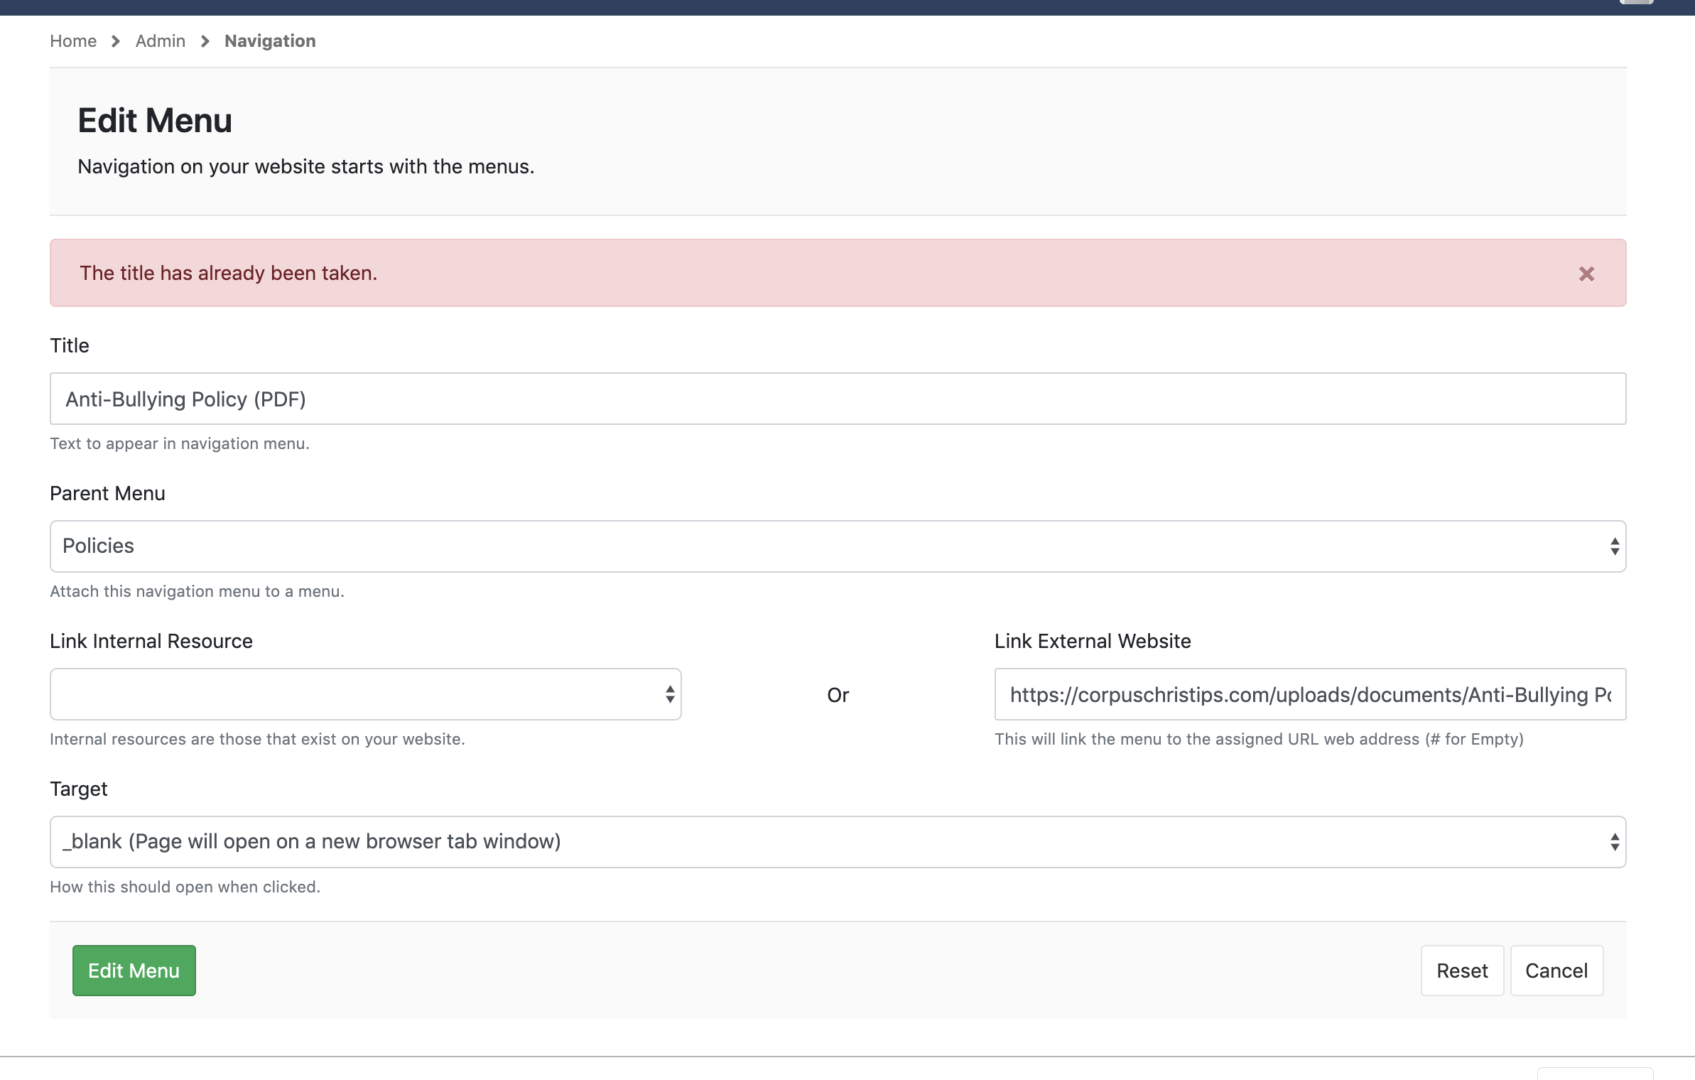This screenshot has height=1080, width=1695.
Task: Click the Link External Website label
Action: coord(1093,641)
